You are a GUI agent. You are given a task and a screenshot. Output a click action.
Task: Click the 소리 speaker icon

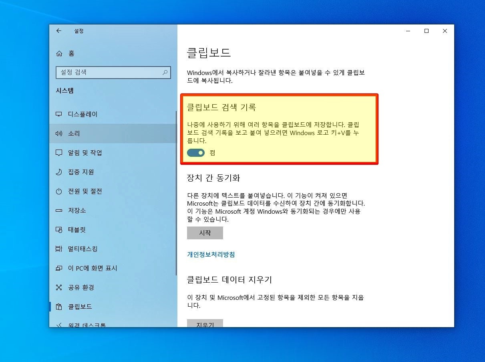[59, 133]
